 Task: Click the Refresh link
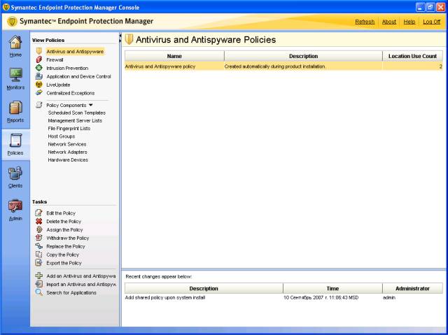[365, 22]
